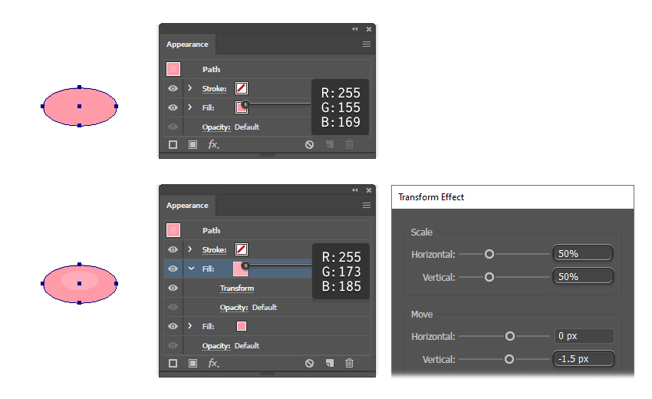
Task: Click Add New Fill icon in bottom Appearance panel
Action: 193,363
